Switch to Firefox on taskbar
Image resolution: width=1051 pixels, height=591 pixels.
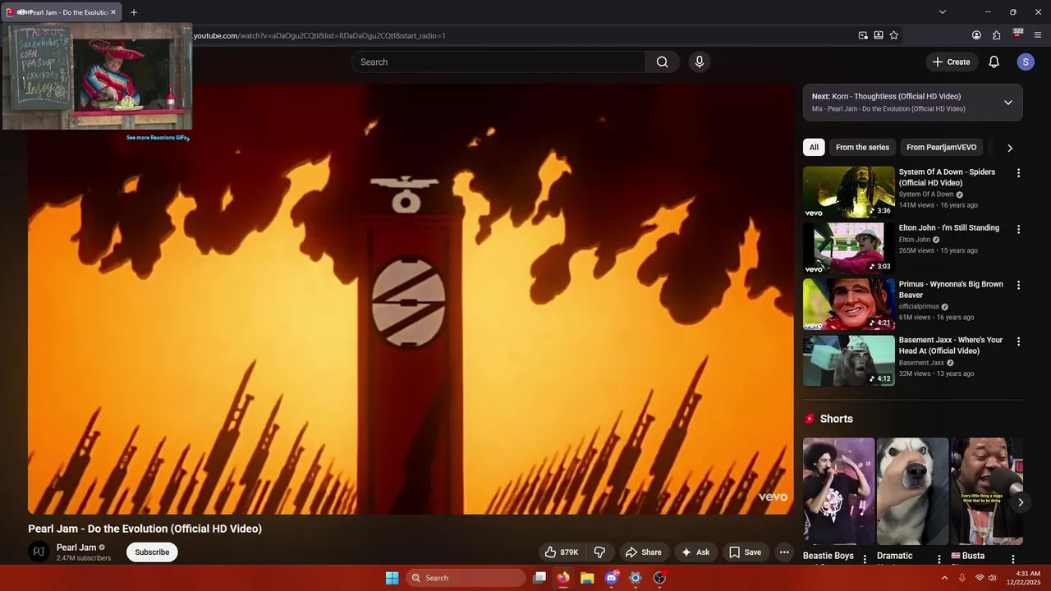pos(563,578)
